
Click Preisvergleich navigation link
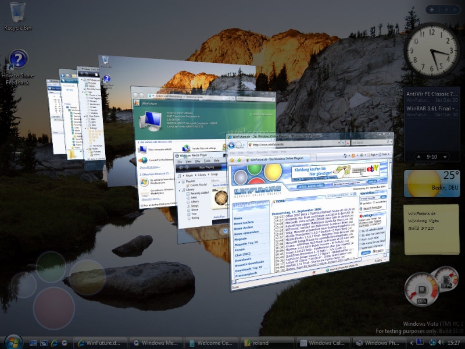pos(245,273)
